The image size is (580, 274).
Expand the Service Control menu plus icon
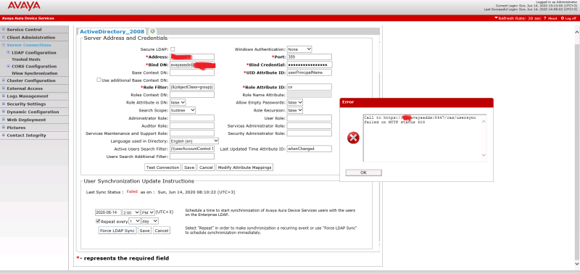point(4,29)
